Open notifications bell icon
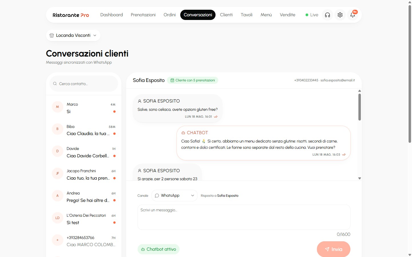Viewport: 412px width, 257px height. pos(353,15)
